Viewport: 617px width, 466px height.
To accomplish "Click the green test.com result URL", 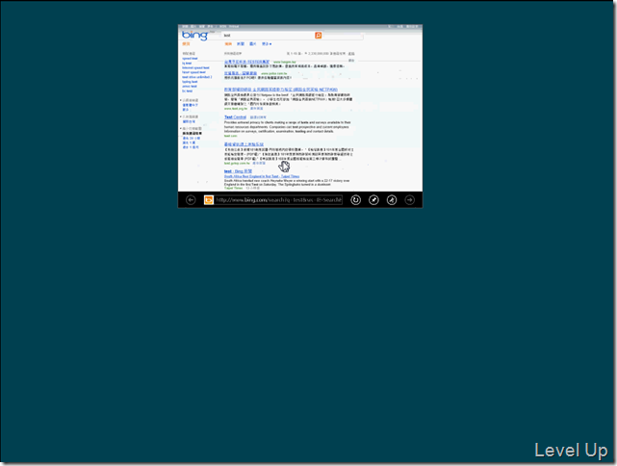I will click(231, 136).
